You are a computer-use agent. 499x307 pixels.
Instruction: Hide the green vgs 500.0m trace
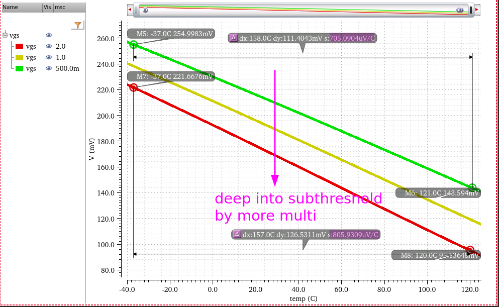click(x=49, y=68)
